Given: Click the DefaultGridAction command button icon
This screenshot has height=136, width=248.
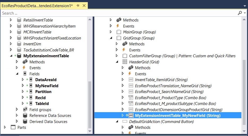Looking at the screenshot, I should [125, 121].
